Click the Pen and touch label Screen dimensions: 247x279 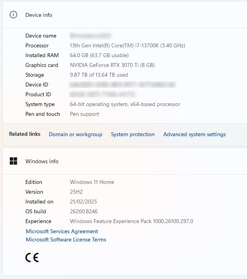pyautogui.click(x=43, y=114)
